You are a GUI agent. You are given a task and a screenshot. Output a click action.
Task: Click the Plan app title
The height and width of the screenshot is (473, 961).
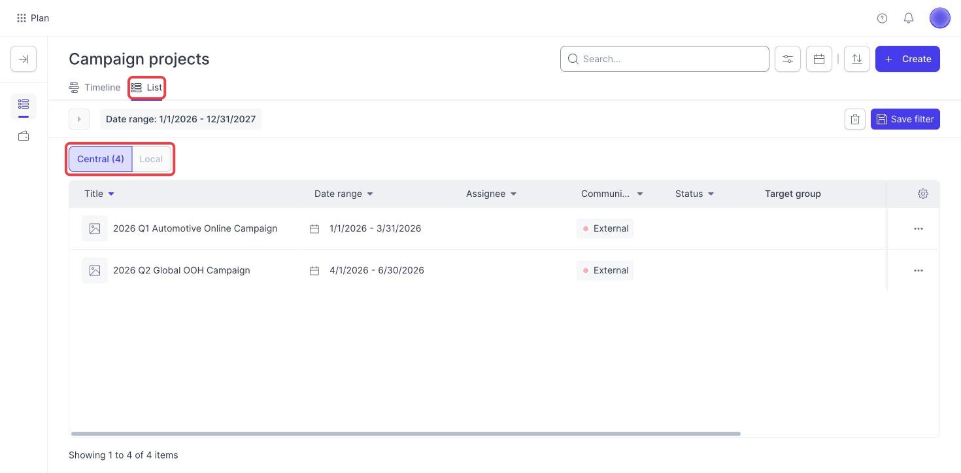(x=40, y=18)
